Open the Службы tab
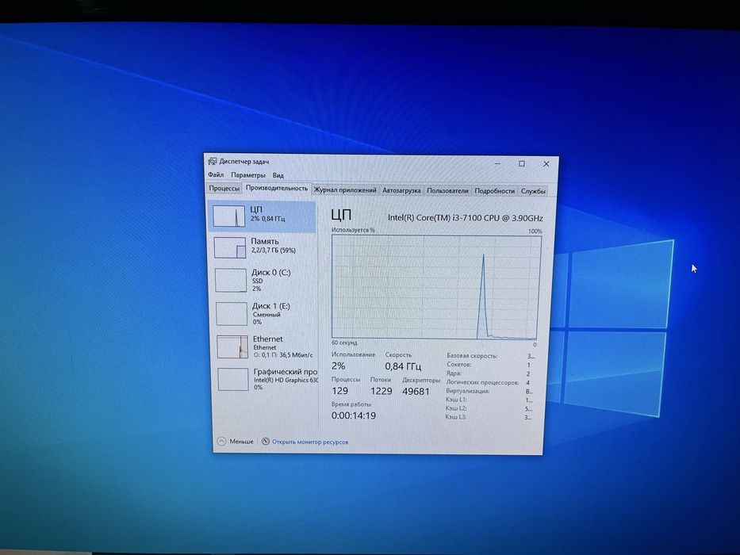 533,191
